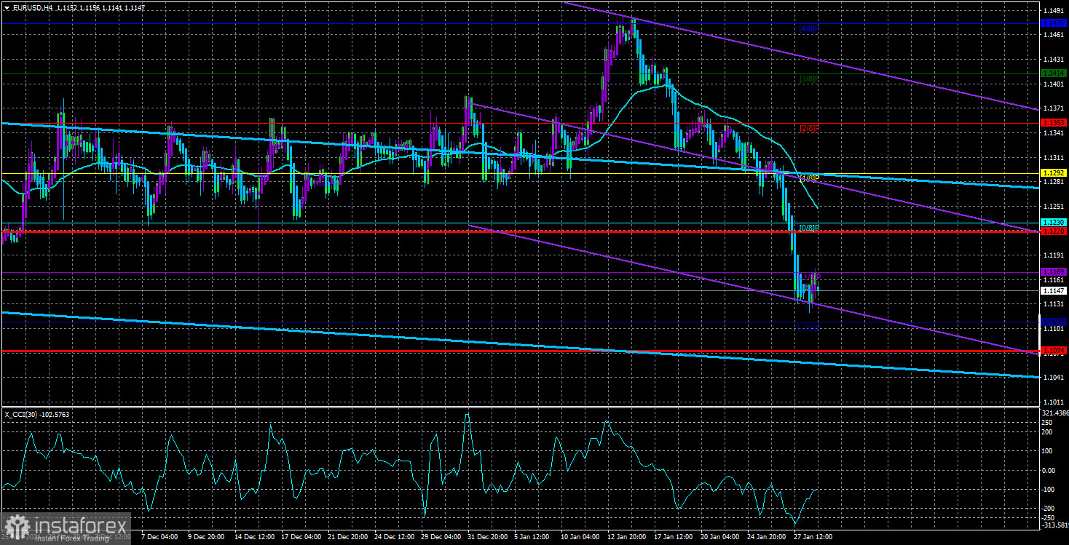The width and height of the screenshot is (1069, 545).
Task: Click the current price 1.1147 tag
Action: point(1054,290)
